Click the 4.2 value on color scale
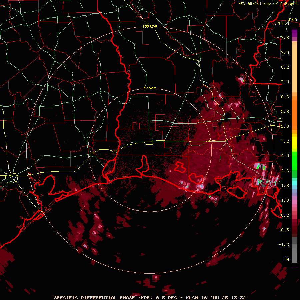The image size is (300, 300). click(285, 141)
